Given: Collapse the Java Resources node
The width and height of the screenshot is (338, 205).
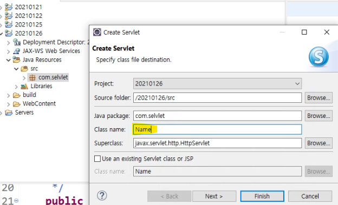Looking at the screenshot, I should (9, 60).
